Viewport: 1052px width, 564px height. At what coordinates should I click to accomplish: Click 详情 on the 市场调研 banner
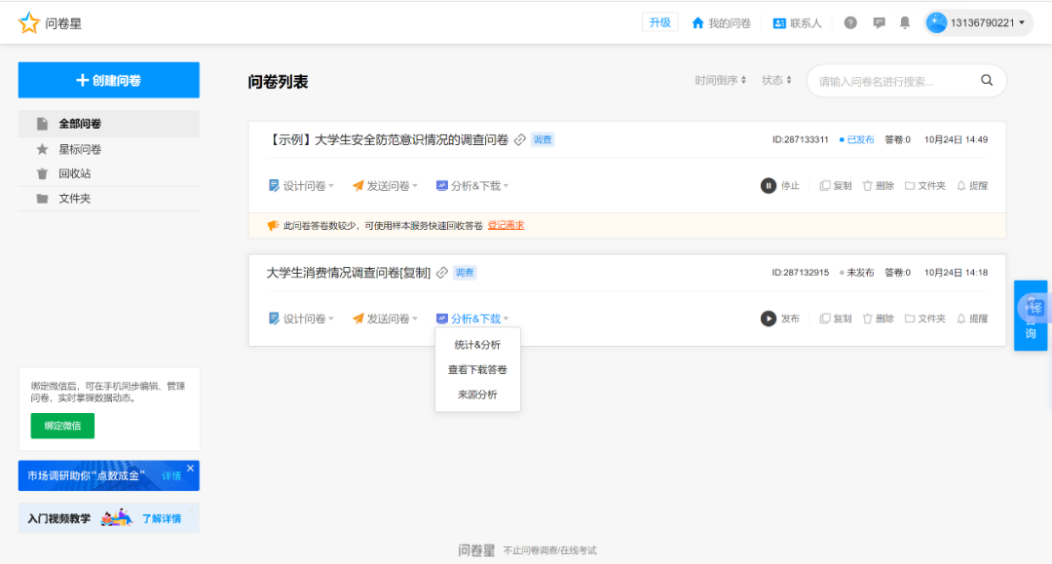pyautogui.click(x=171, y=475)
